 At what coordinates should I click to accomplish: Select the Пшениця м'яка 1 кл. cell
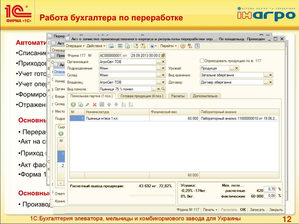117,118
